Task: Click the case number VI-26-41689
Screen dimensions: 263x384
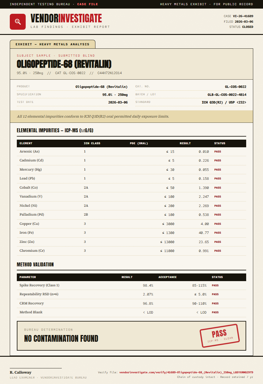Action: coord(243,16)
